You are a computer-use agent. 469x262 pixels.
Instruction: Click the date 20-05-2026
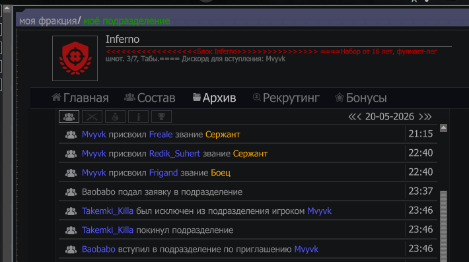pos(390,117)
